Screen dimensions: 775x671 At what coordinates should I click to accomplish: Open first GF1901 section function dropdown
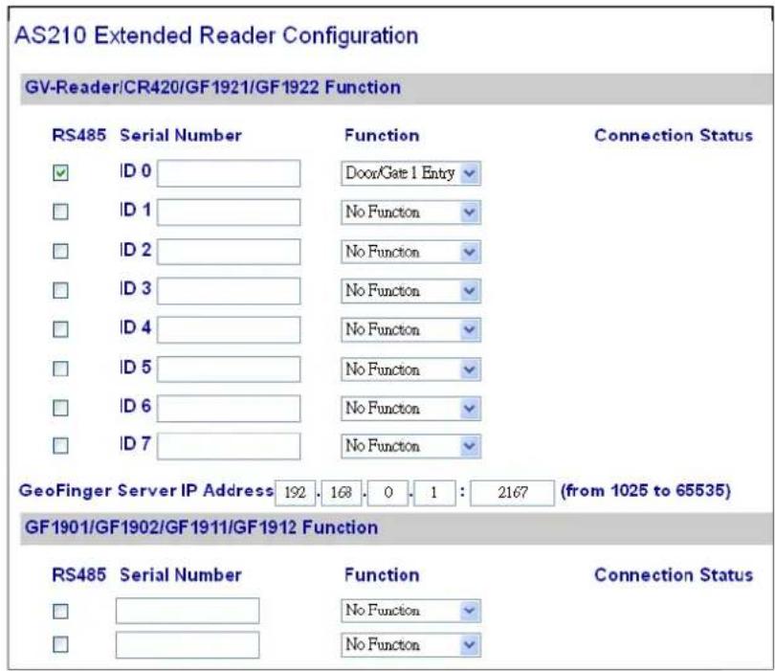pos(410,611)
